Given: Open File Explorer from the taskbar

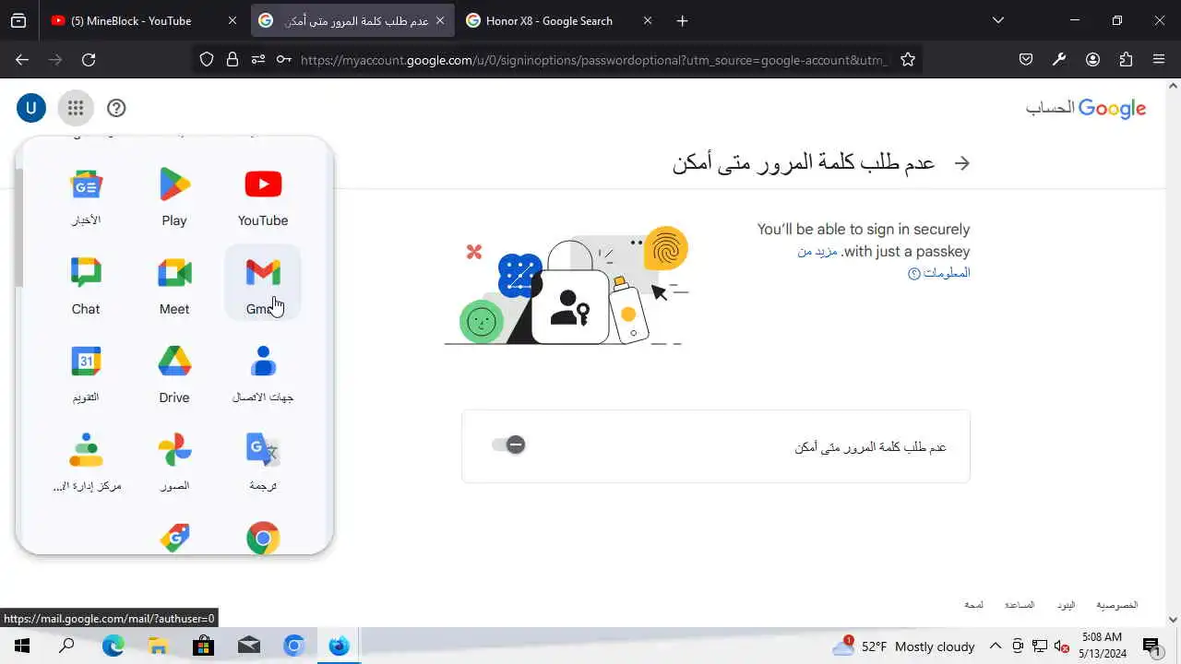Looking at the screenshot, I should (158, 646).
